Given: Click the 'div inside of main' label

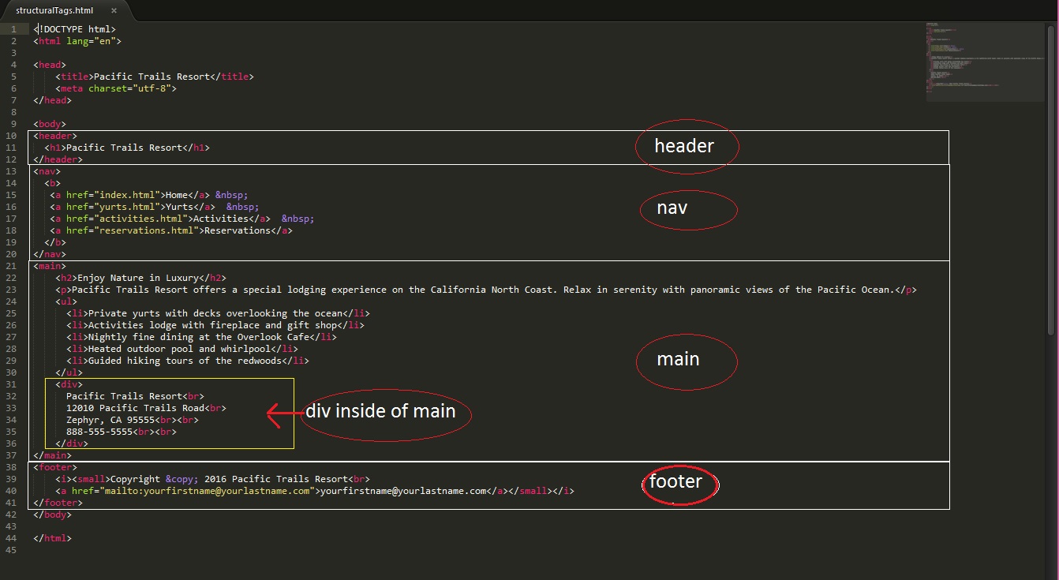Looking at the screenshot, I should pos(380,410).
